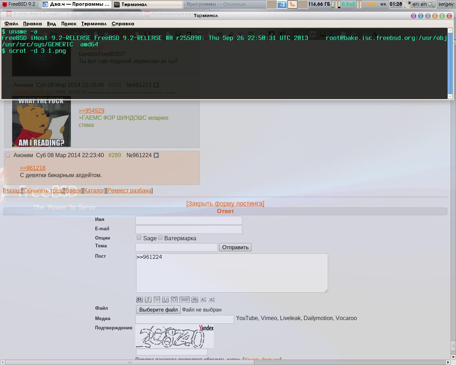Insert subscript tag into the post

[x=212, y=300]
